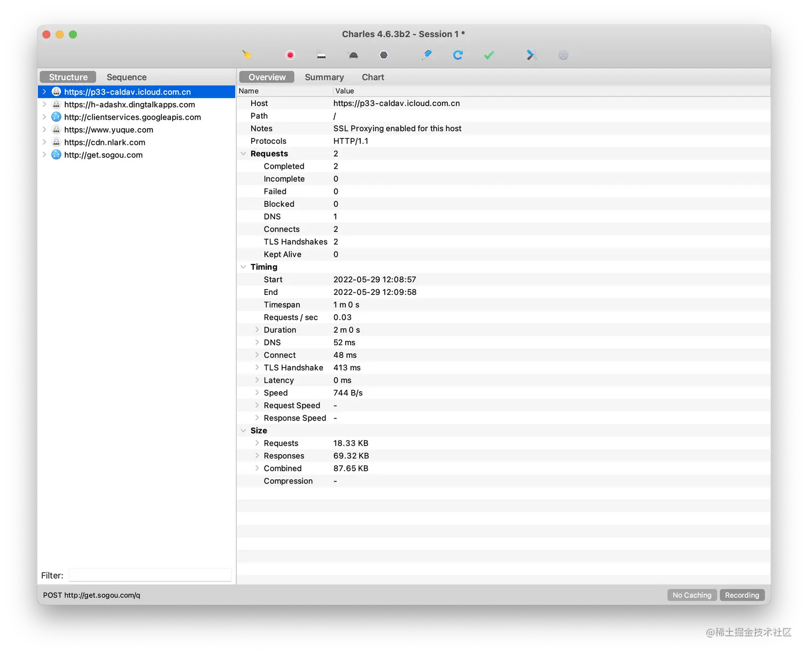Expand the Combined size row

(257, 468)
